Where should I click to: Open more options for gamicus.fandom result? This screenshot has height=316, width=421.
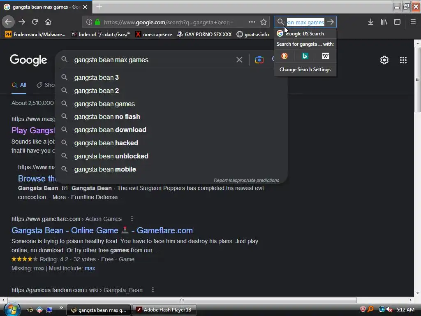point(153,290)
